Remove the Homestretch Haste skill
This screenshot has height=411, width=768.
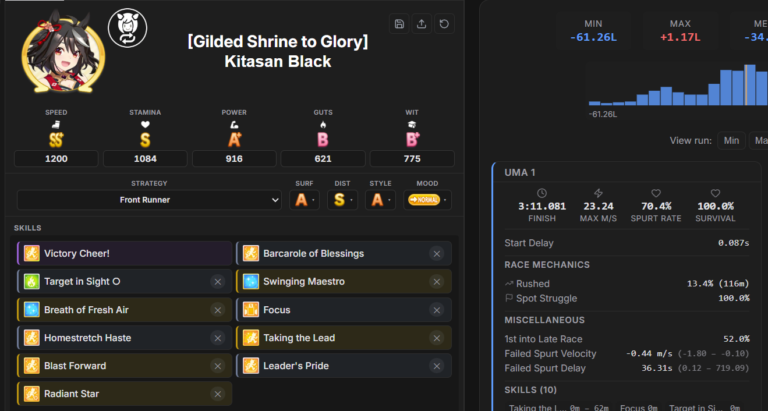[x=218, y=338]
